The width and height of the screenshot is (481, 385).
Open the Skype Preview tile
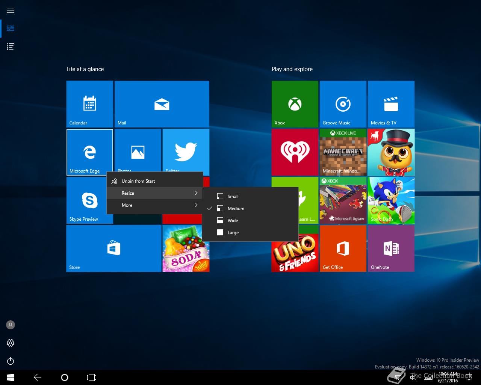[87, 200]
